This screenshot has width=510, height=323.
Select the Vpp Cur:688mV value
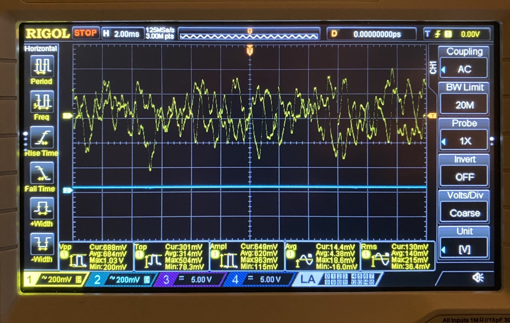[x=108, y=246]
